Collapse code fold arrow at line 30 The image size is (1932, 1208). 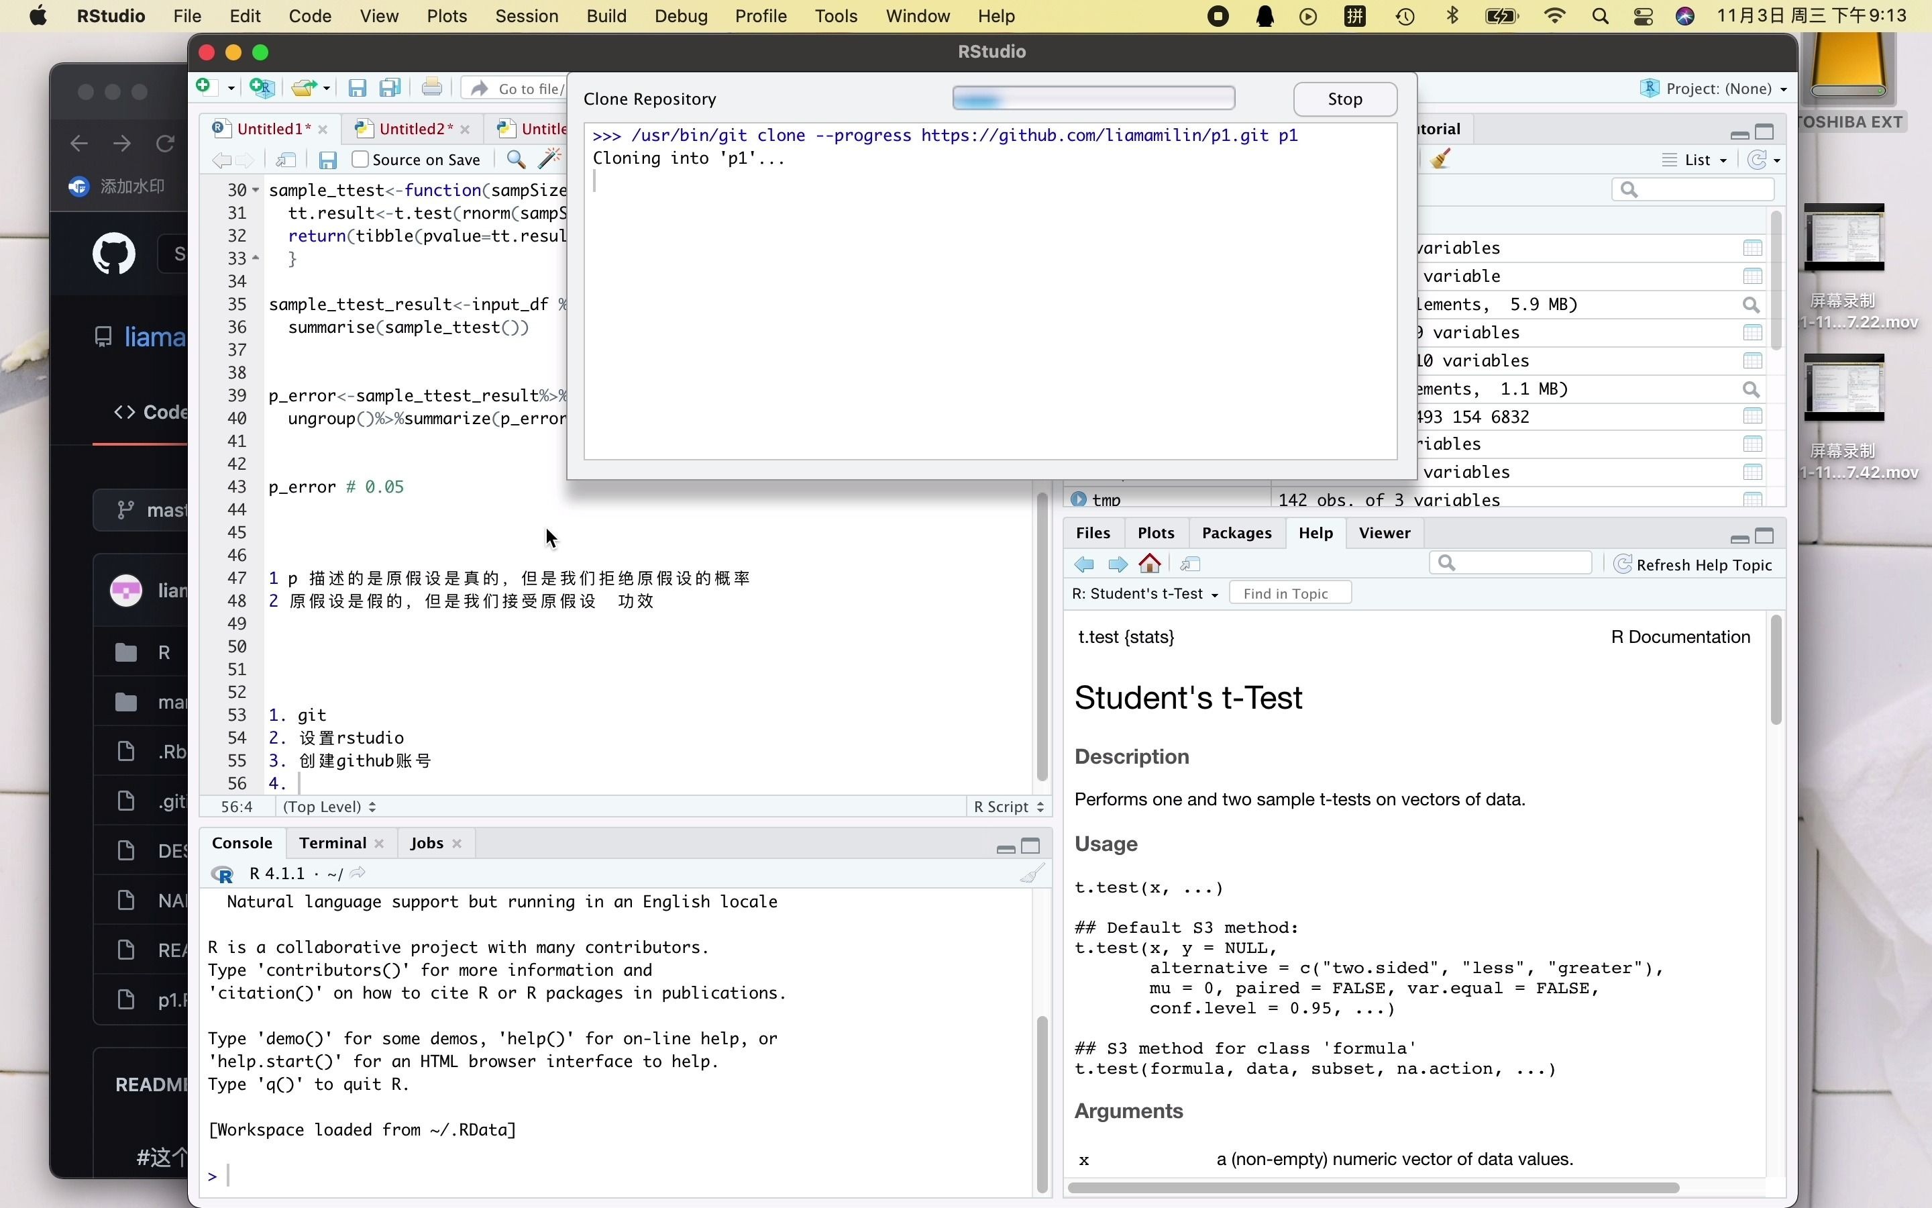[256, 190]
